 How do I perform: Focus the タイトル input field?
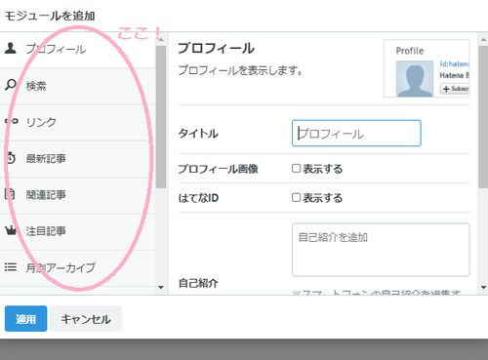(356, 134)
